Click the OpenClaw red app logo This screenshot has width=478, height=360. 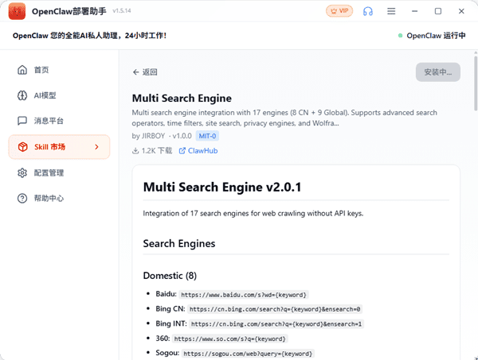(17, 11)
